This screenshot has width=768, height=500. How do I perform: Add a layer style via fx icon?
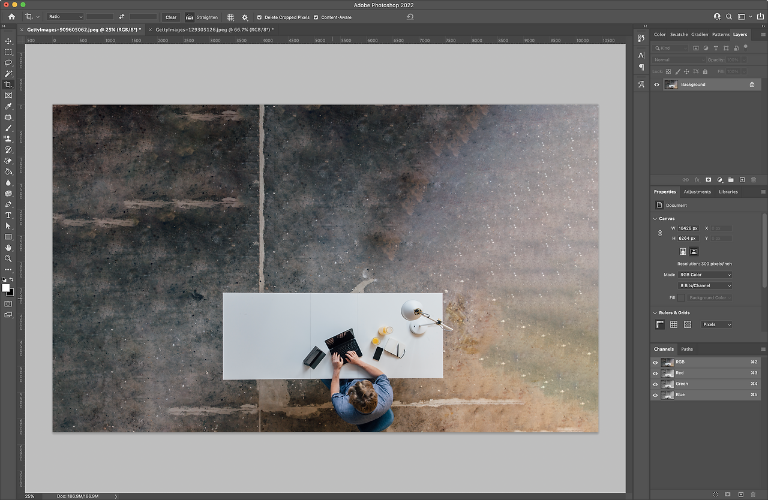(x=697, y=180)
